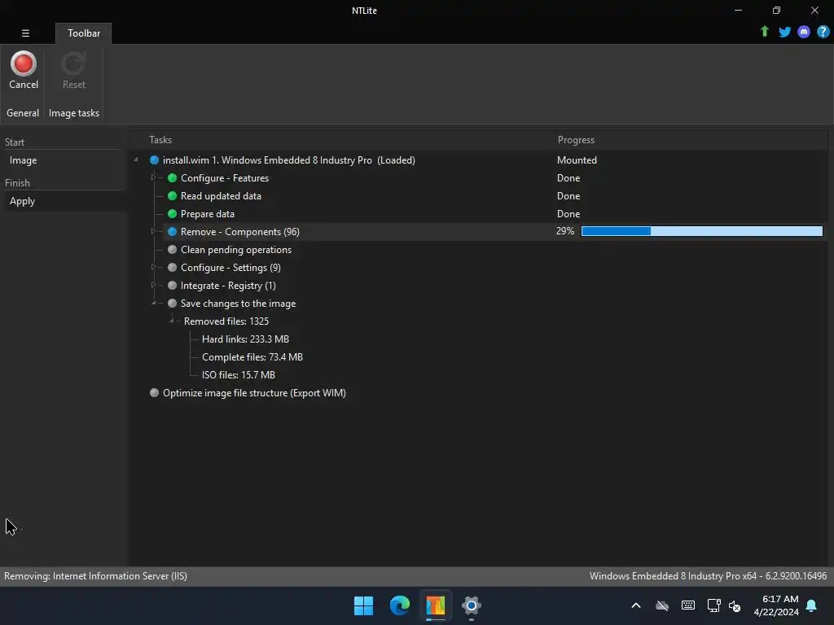Click the Tasks column header
Viewport: 834px width, 625px height.
point(160,140)
